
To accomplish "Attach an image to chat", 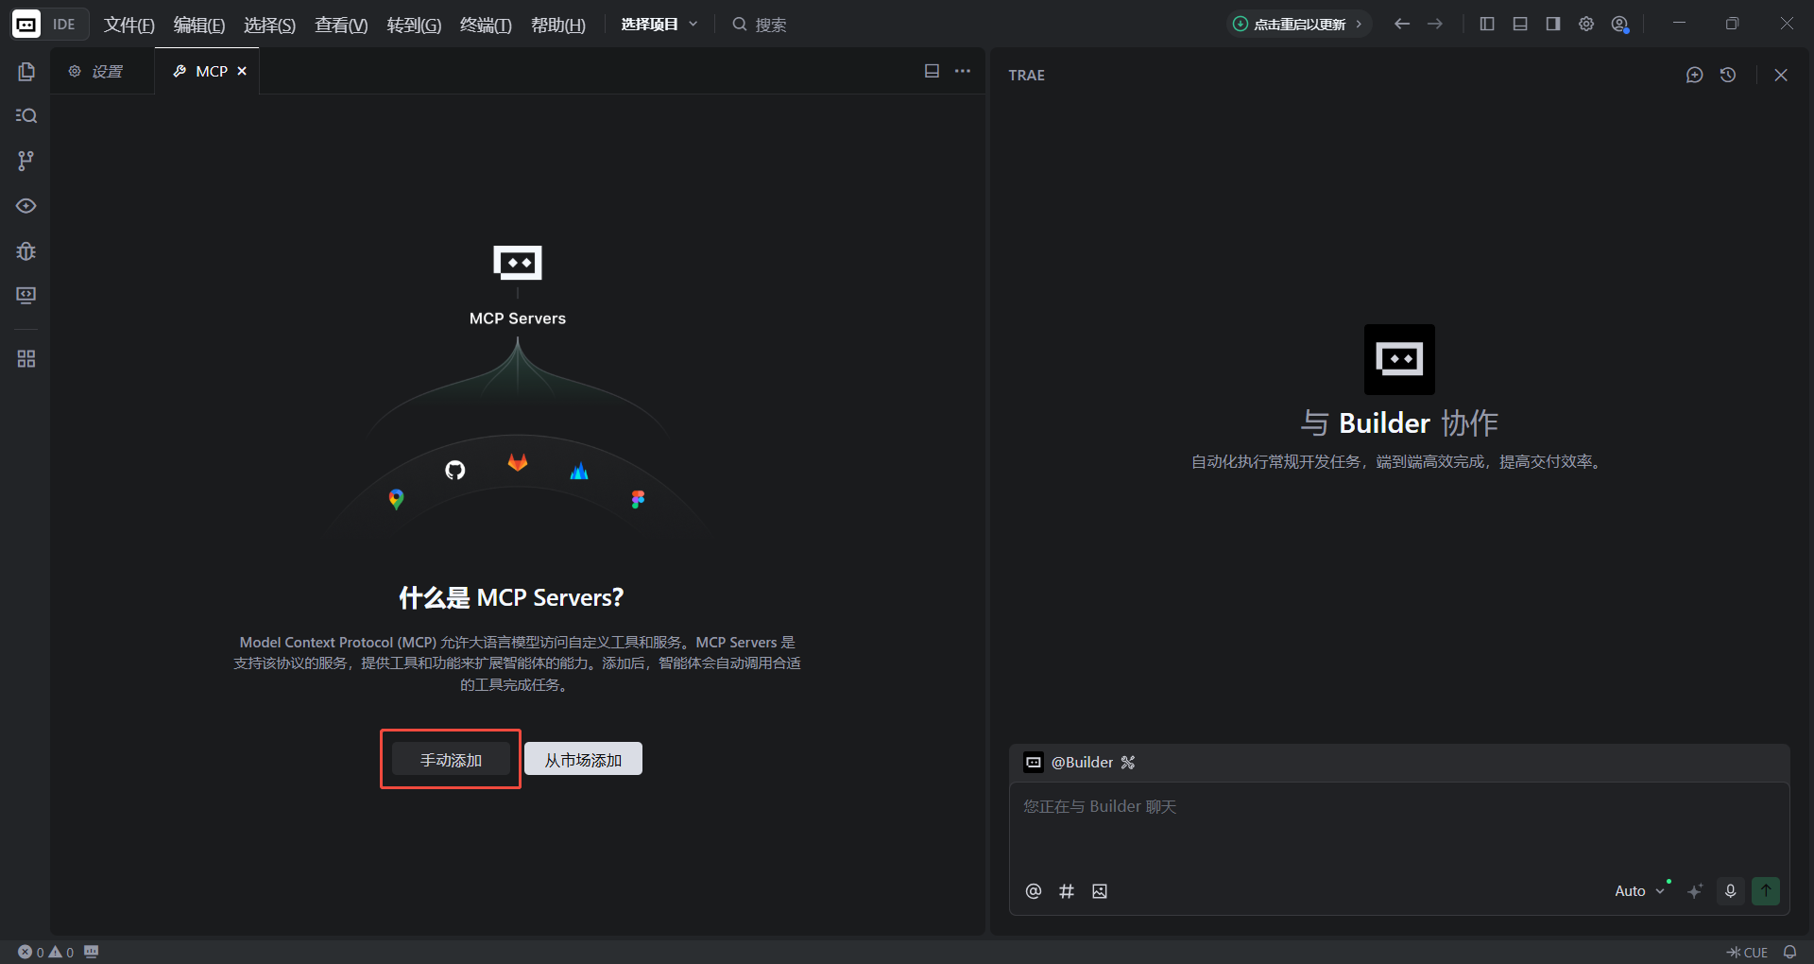I will pos(1100,891).
